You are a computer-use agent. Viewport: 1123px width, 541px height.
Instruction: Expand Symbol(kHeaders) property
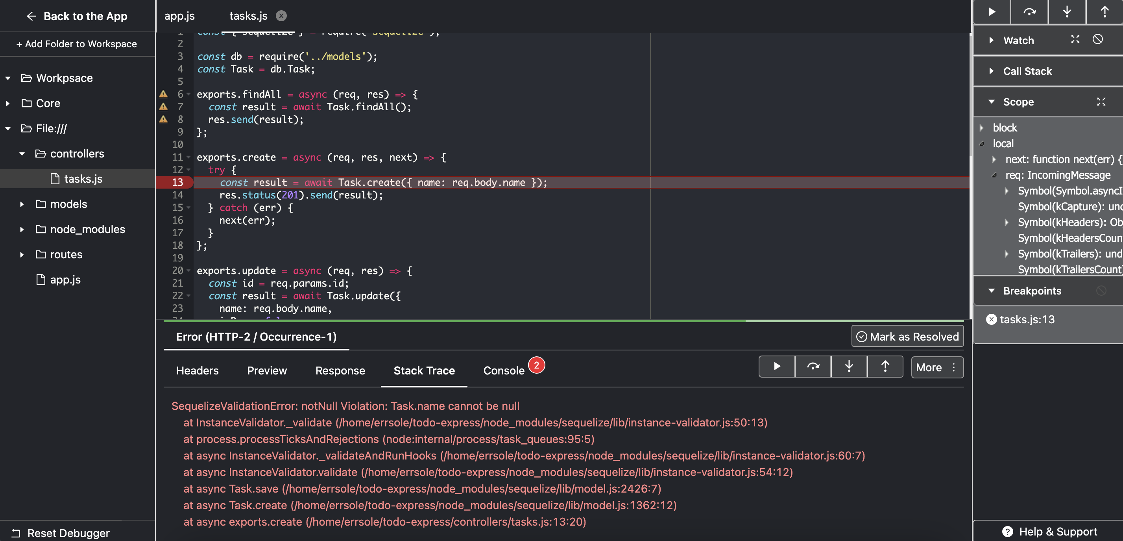1007,222
